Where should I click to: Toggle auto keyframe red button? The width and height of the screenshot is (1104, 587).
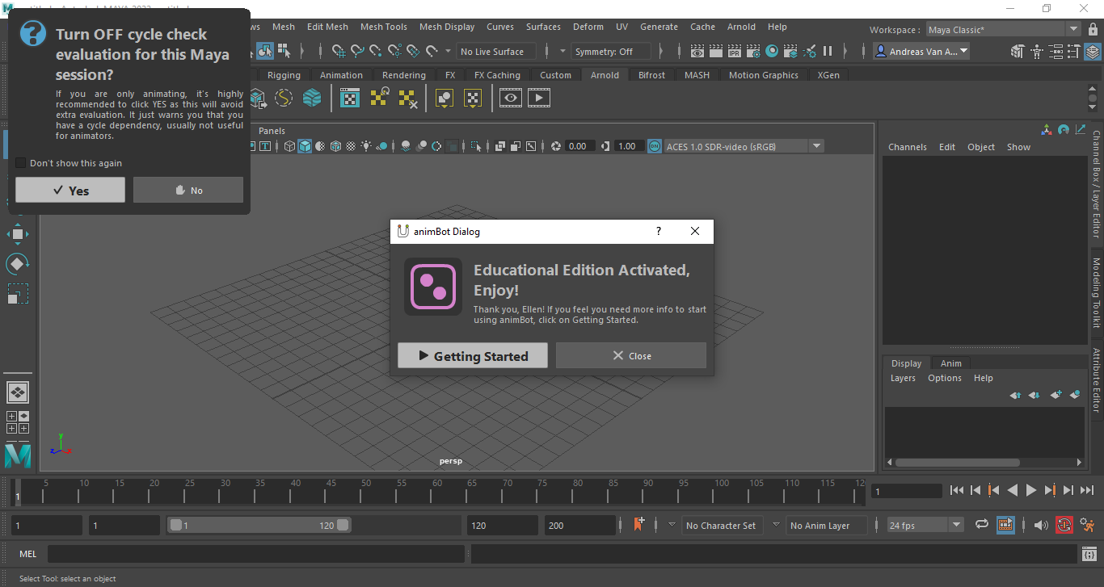[1064, 525]
